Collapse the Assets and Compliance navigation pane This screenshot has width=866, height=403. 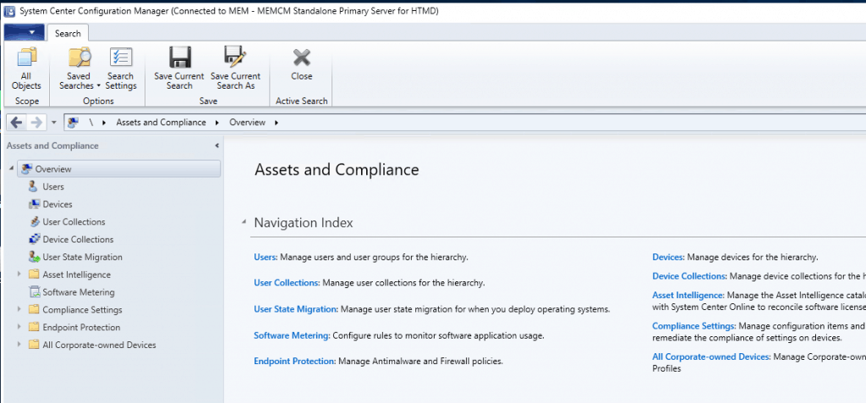pyautogui.click(x=217, y=146)
